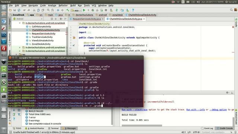This screenshot has width=238, height=134.
Task: Open the TODO tool window tab
Action: pos(17,128)
